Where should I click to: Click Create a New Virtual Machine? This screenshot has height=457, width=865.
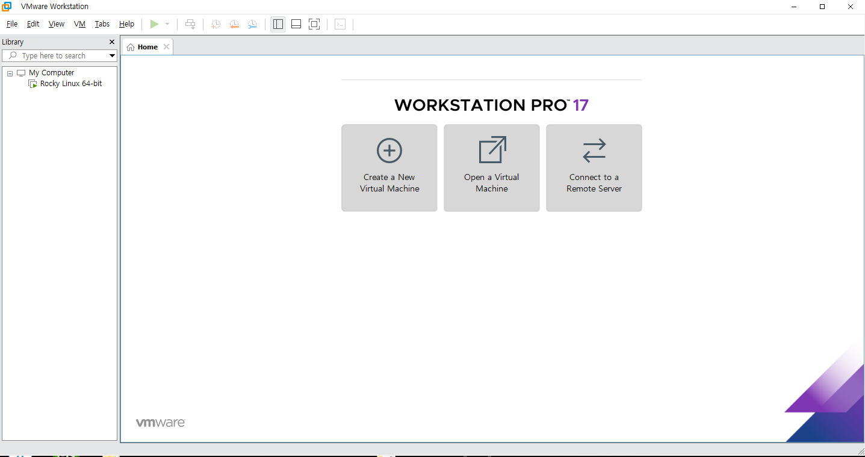point(389,168)
